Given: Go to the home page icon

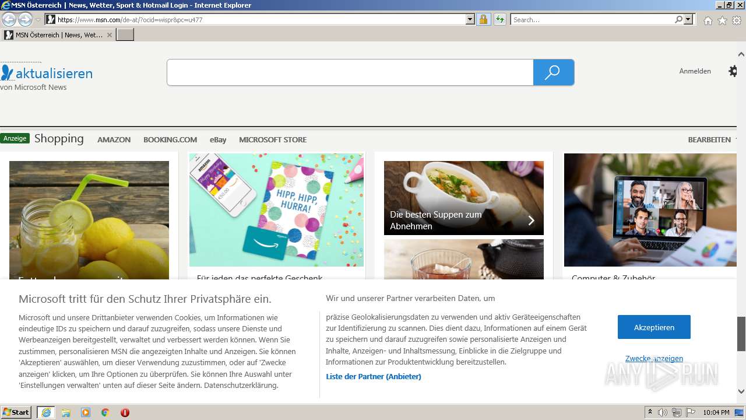Looking at the screenshot, I should [708, 20].
